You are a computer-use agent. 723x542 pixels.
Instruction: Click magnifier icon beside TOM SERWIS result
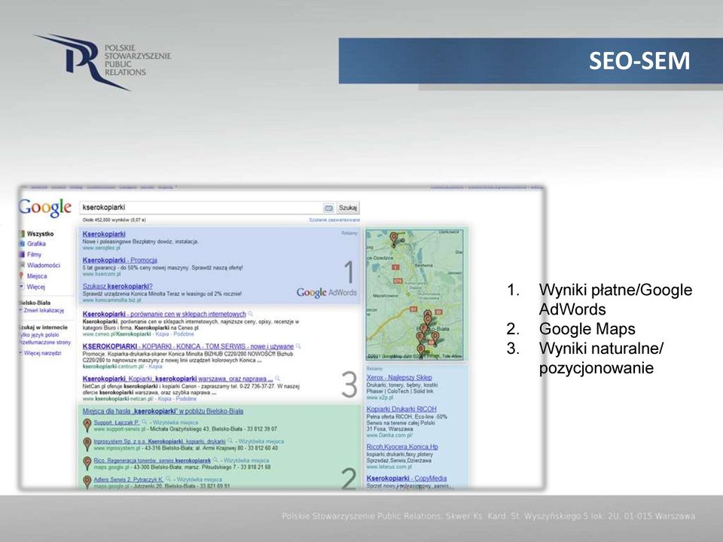298,346
